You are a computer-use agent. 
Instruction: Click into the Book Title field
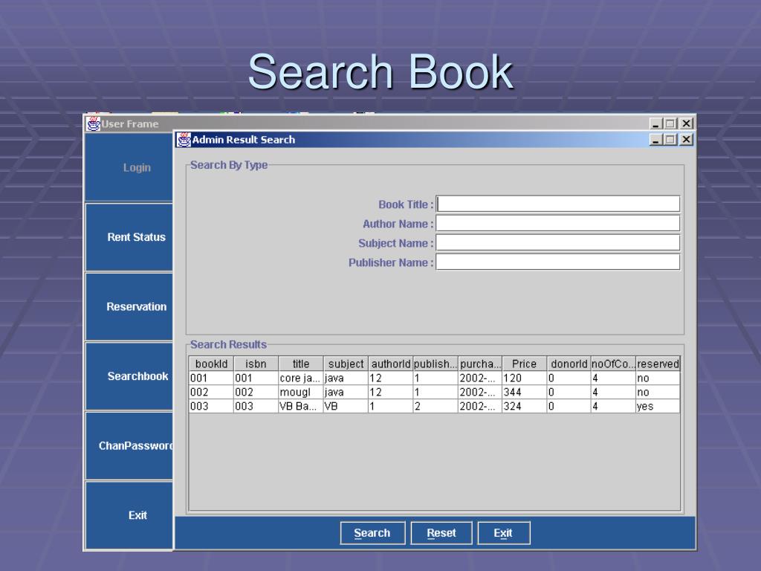pyautogui.click(x=557, y=204)
